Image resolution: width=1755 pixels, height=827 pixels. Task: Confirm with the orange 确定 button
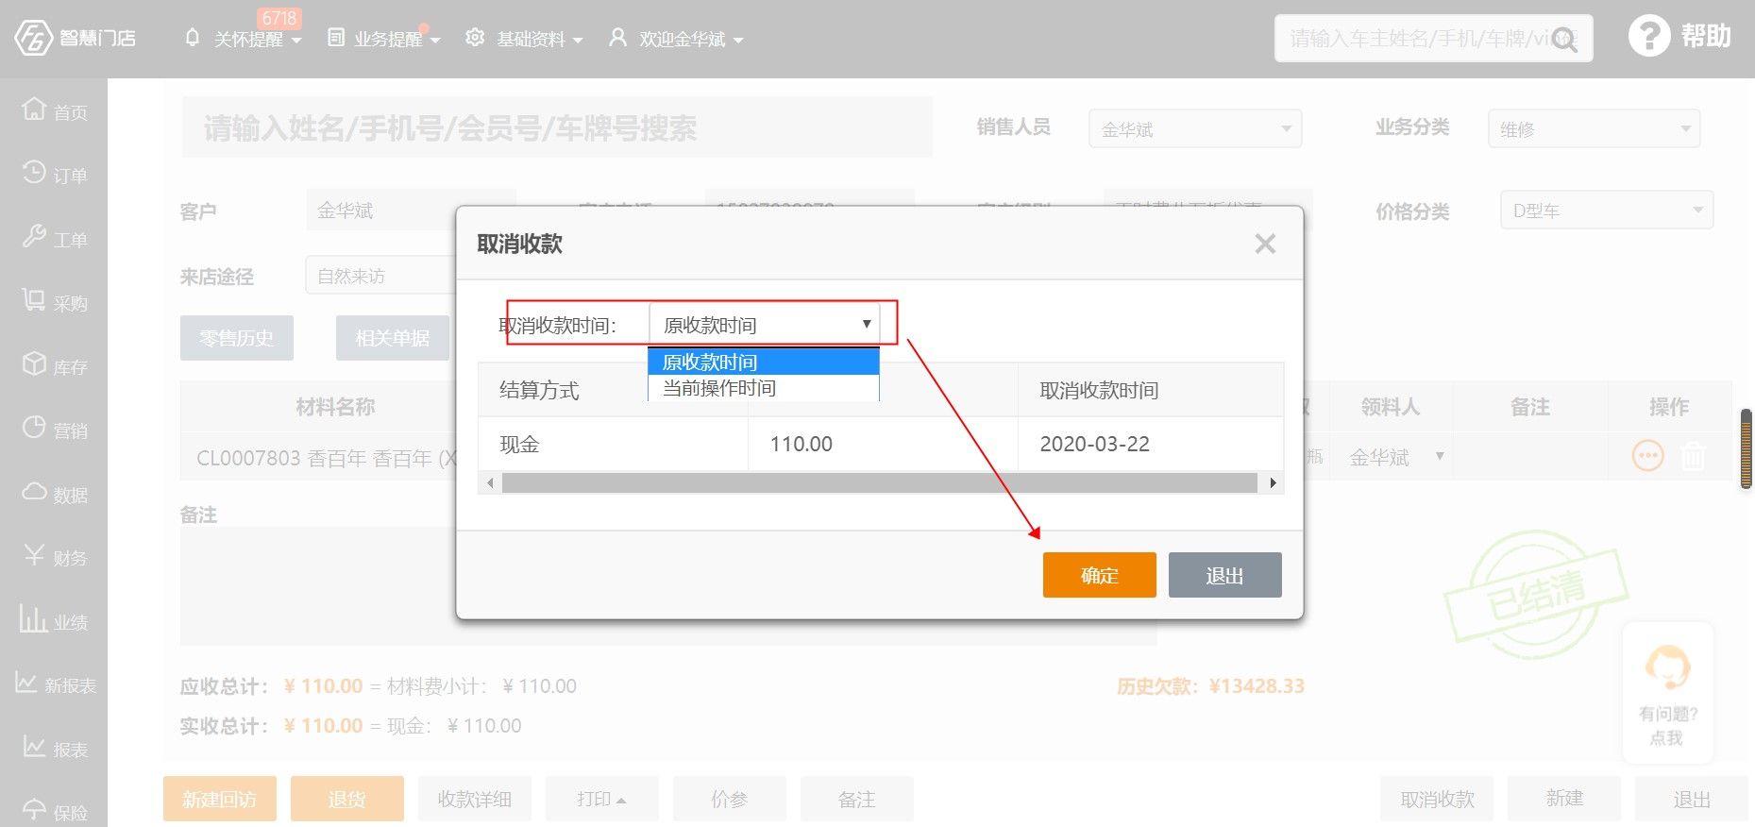[1099, 575]
